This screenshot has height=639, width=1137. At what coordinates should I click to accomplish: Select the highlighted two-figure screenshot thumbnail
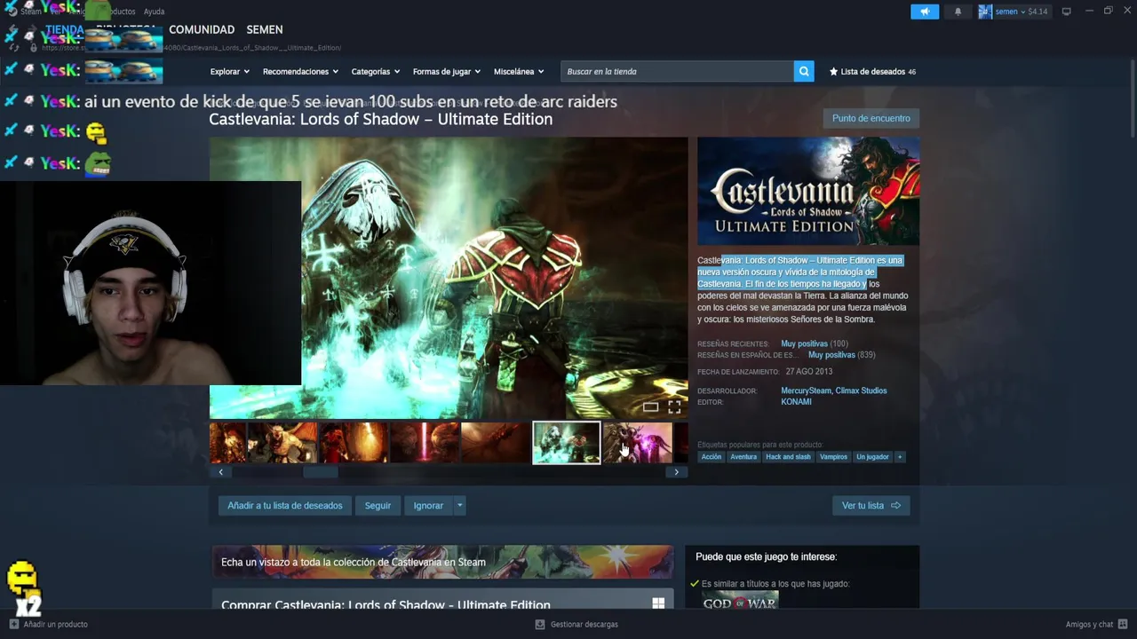point(566,443)
